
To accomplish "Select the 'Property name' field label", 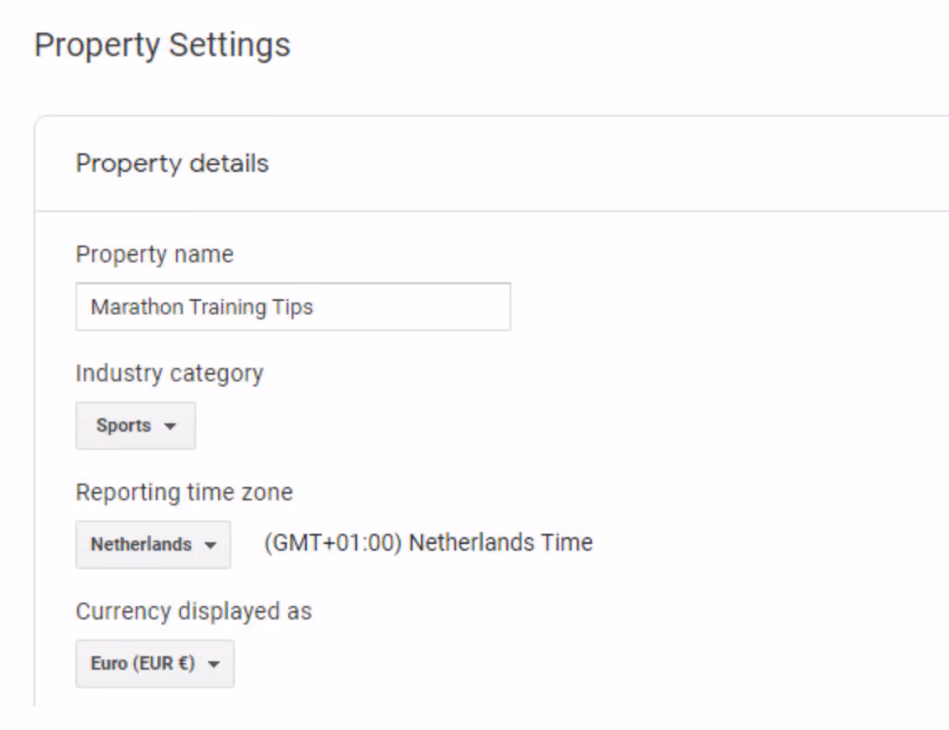I will (x=154, y=255).
